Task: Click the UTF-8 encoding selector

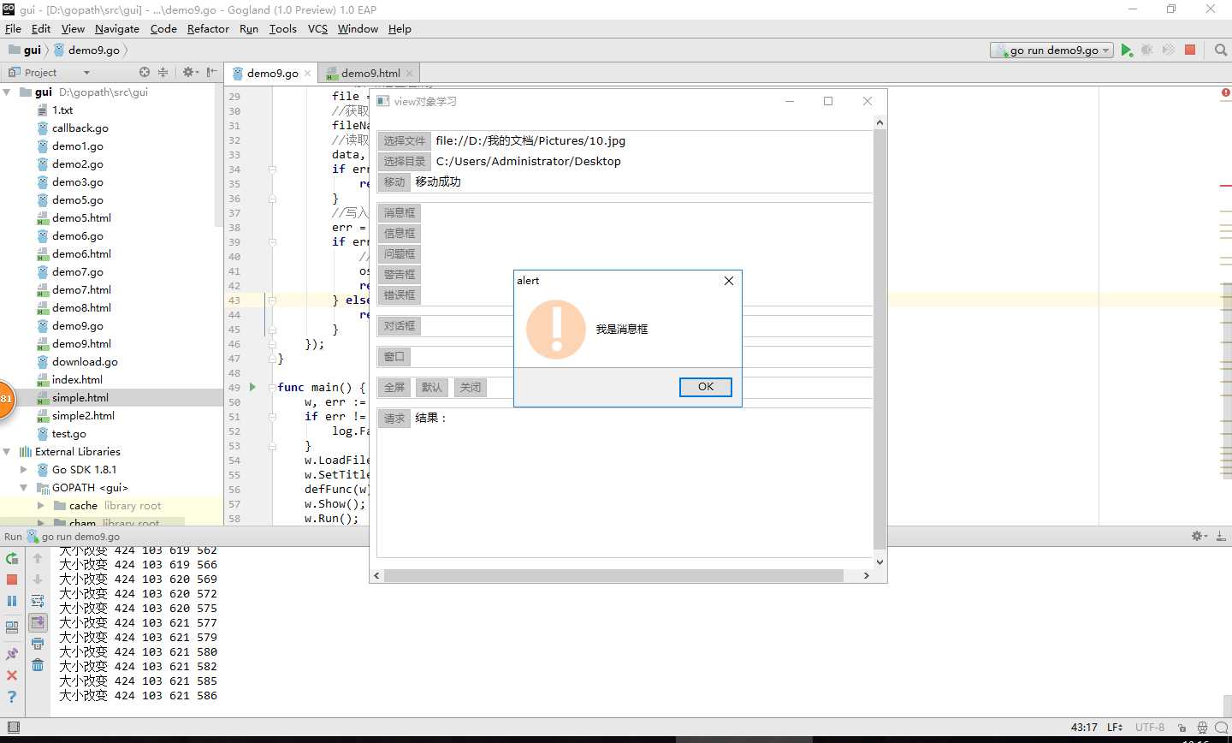Action: coord(1150,728)
